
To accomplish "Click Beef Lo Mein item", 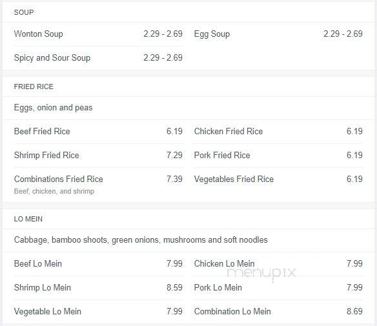I will [38, 264].
